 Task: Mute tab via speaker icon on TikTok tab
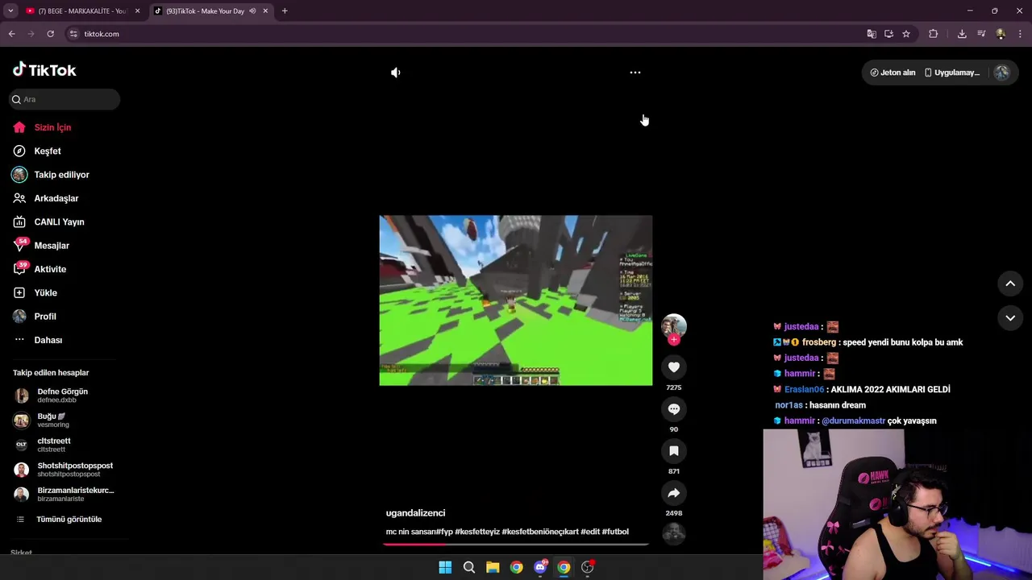[252, 11]
